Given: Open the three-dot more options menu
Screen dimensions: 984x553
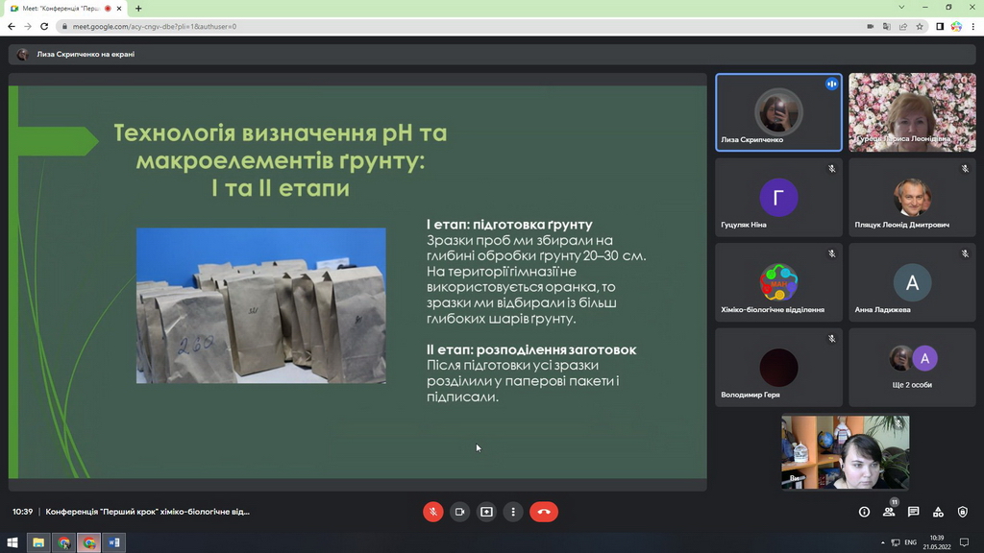Looking at the screenshot, I should [514, 512].
